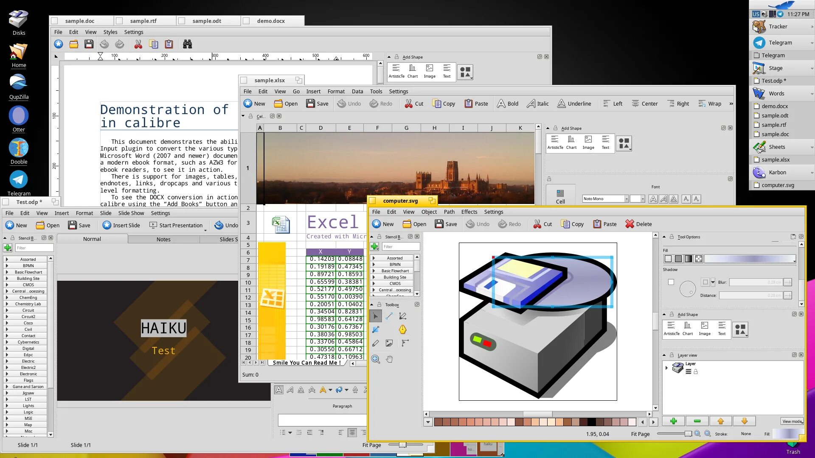Toggle the lock icon on Layer
Screen dimensions: 815x458
pos(696,372)
